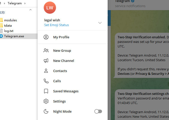Click the legal wish account name
Viewport: 169px width, 120px height.
pos(52,20)
